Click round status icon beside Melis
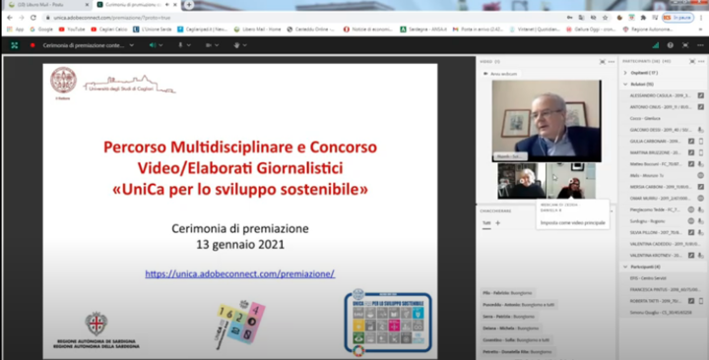This screenshot has width=709, height=360. [700, 175]
